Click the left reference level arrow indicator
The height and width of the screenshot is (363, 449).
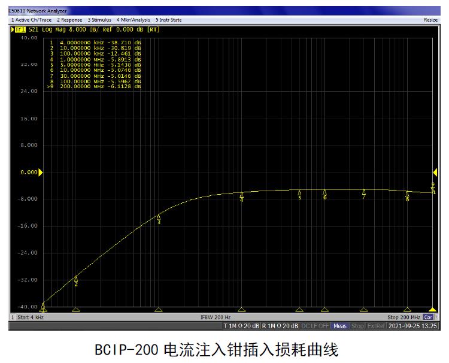[x=41, y=173]
